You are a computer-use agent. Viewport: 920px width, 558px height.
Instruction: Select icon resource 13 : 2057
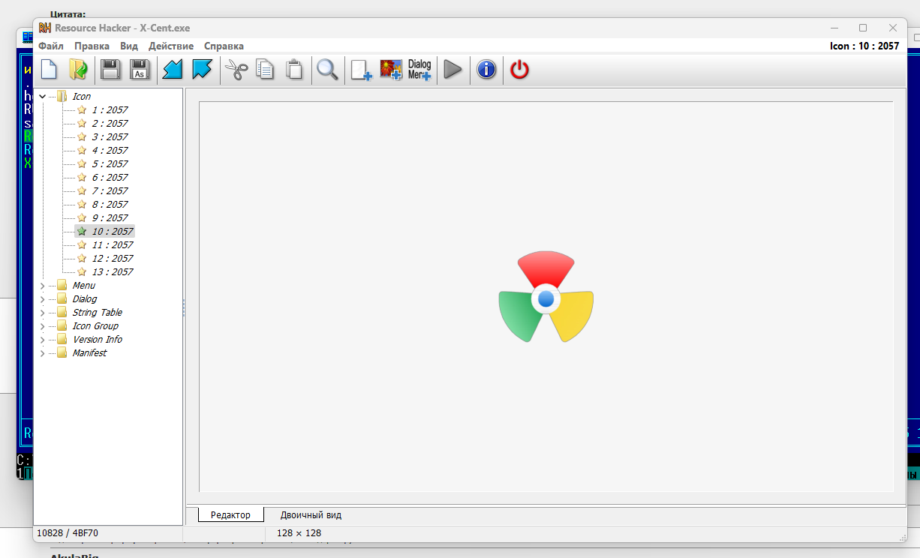113,271
